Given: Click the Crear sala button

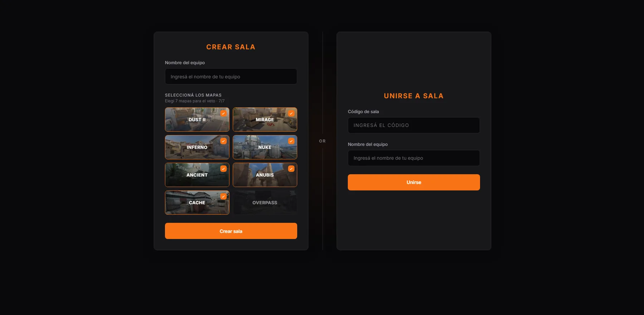Looking at the screenshot, I should coord(231,231).
